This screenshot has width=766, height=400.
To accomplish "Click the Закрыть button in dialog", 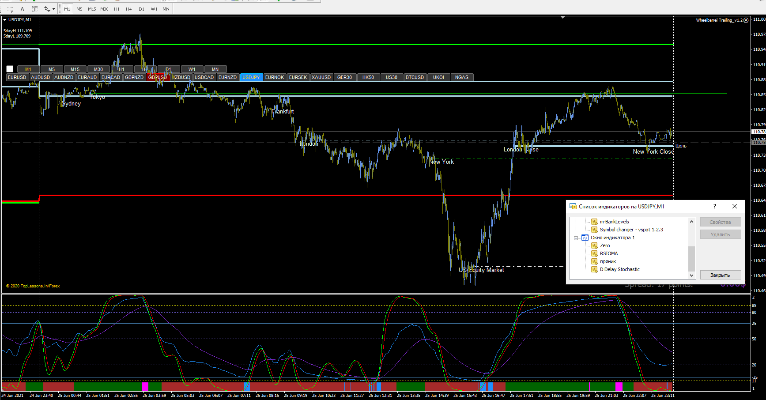I will 720,275.
